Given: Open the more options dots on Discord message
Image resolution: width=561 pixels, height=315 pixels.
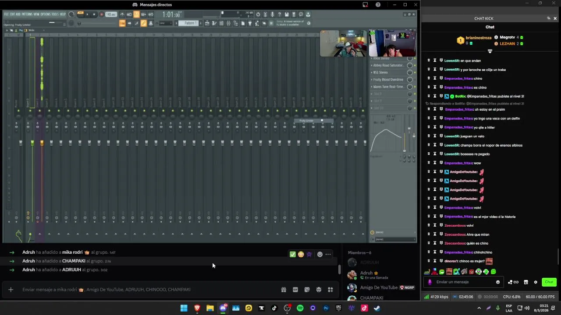Looking at the screenshot, I should pos(328,254).
